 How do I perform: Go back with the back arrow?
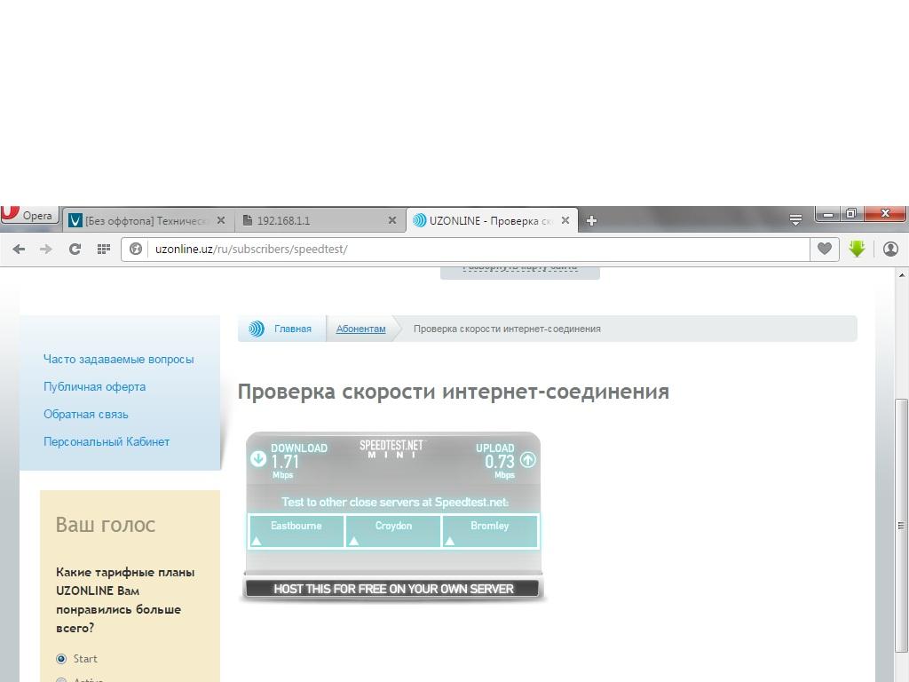pyautogui.click(x=19, y=249)
